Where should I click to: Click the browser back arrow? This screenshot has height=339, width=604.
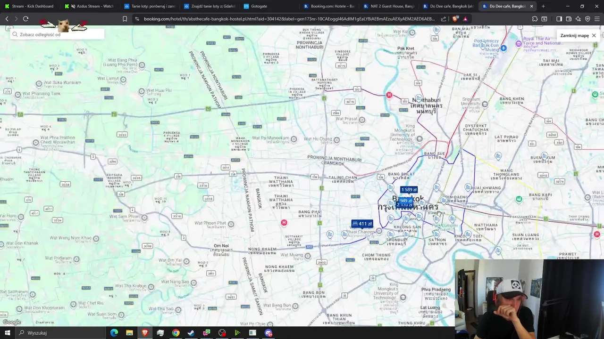(7, 19)
